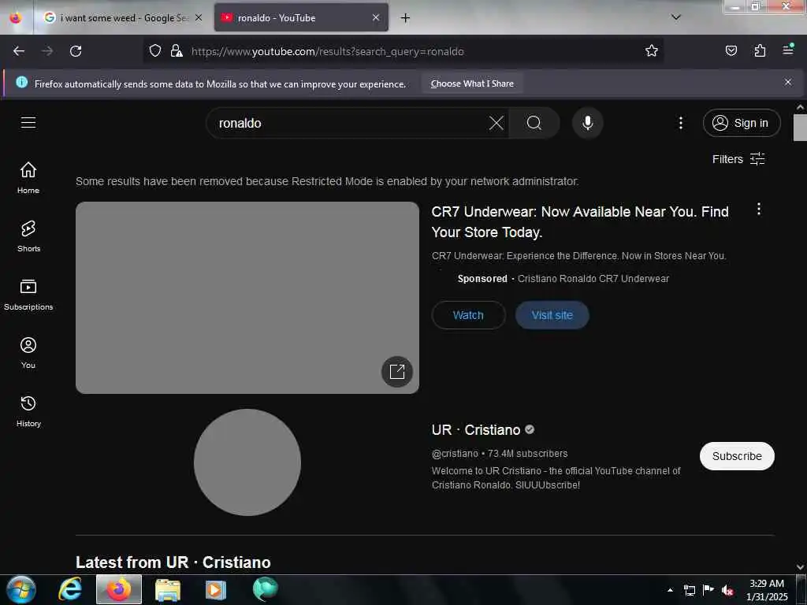The height and width of the screenshot is (605, 807).
Task: Open the CR7 ad options menu
Action: tap(759, 209)
